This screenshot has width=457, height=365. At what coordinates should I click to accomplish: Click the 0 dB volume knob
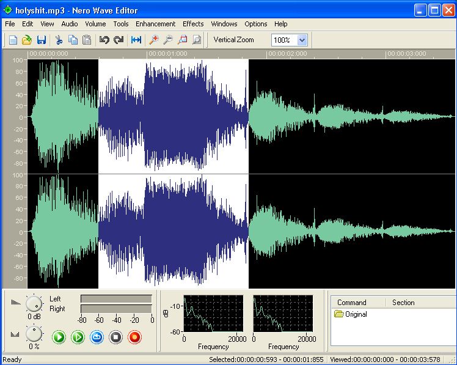coord(34,303)
